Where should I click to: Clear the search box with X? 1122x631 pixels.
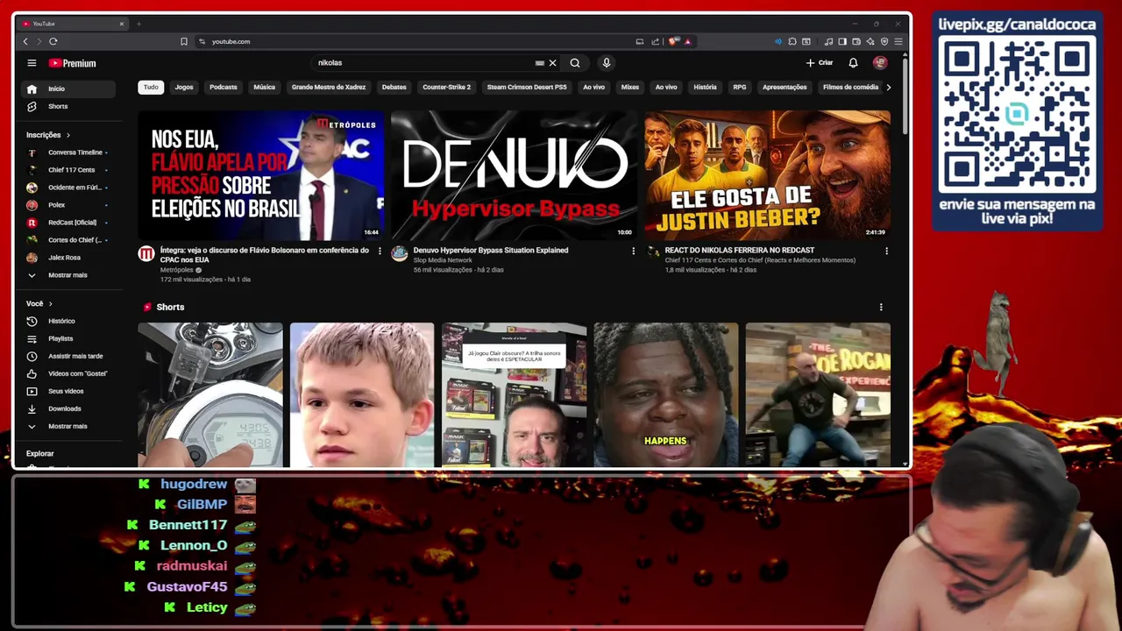click(x=552, y=63)
